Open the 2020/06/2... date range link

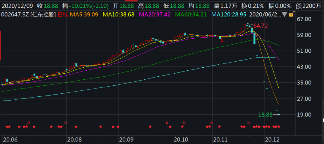click(x=265, y=15)
